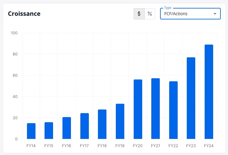
Task: Select the FY19 bar
Action: [120, 121]
